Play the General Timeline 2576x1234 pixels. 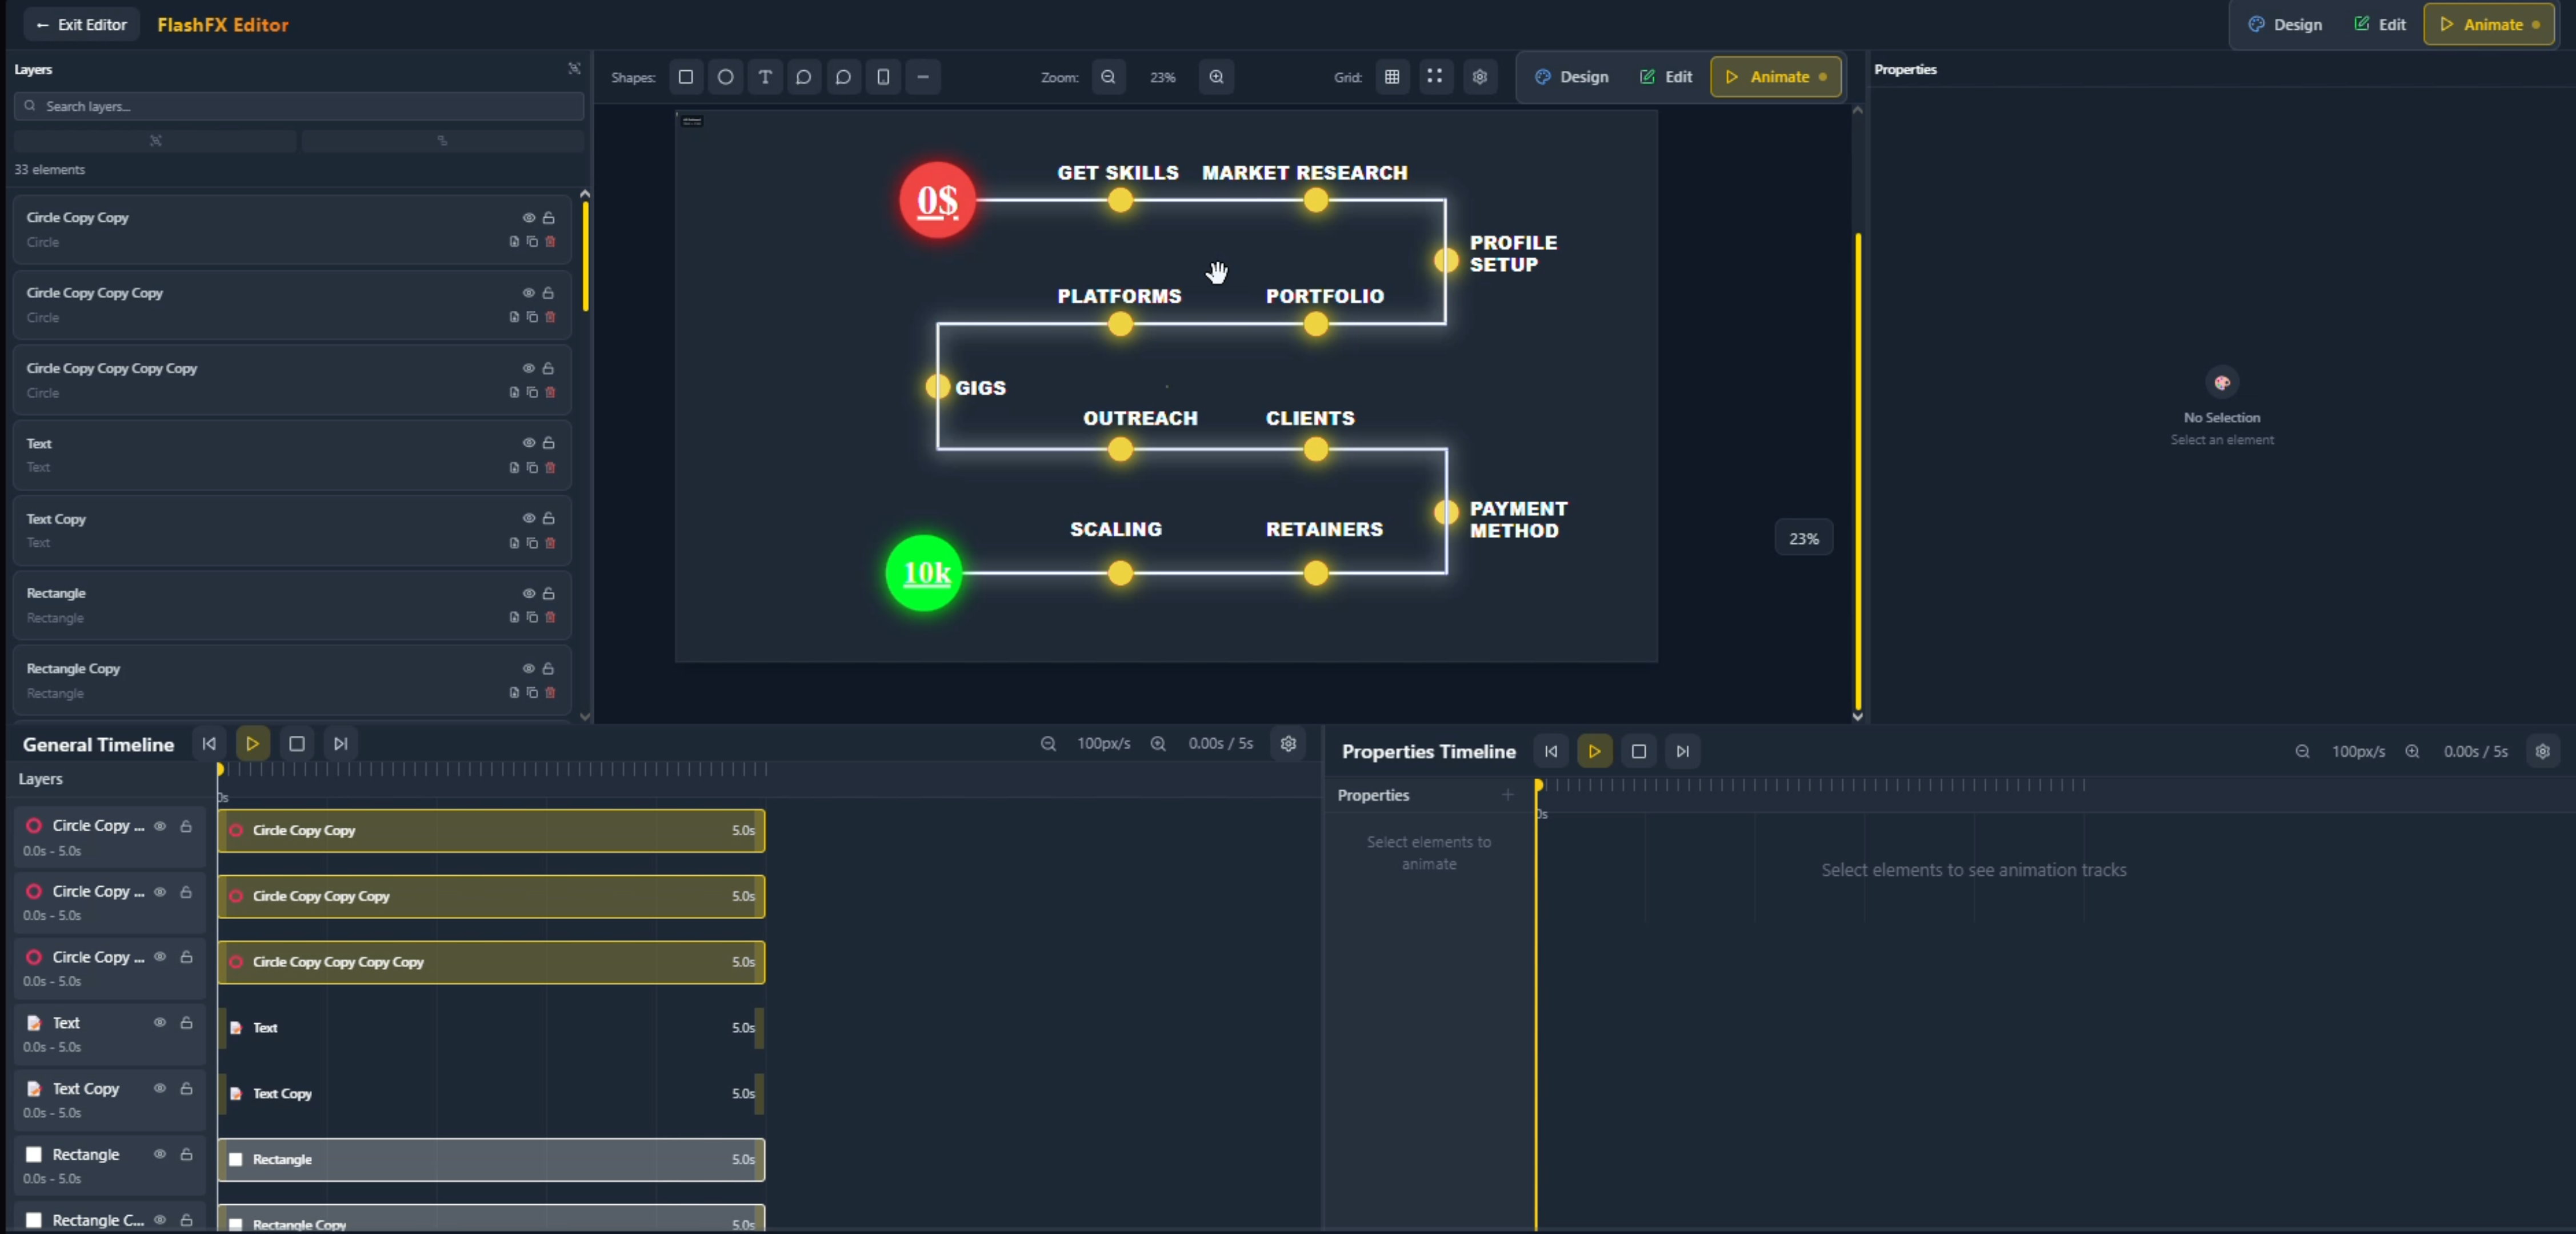pyautogui.click(x=253, y=743)
